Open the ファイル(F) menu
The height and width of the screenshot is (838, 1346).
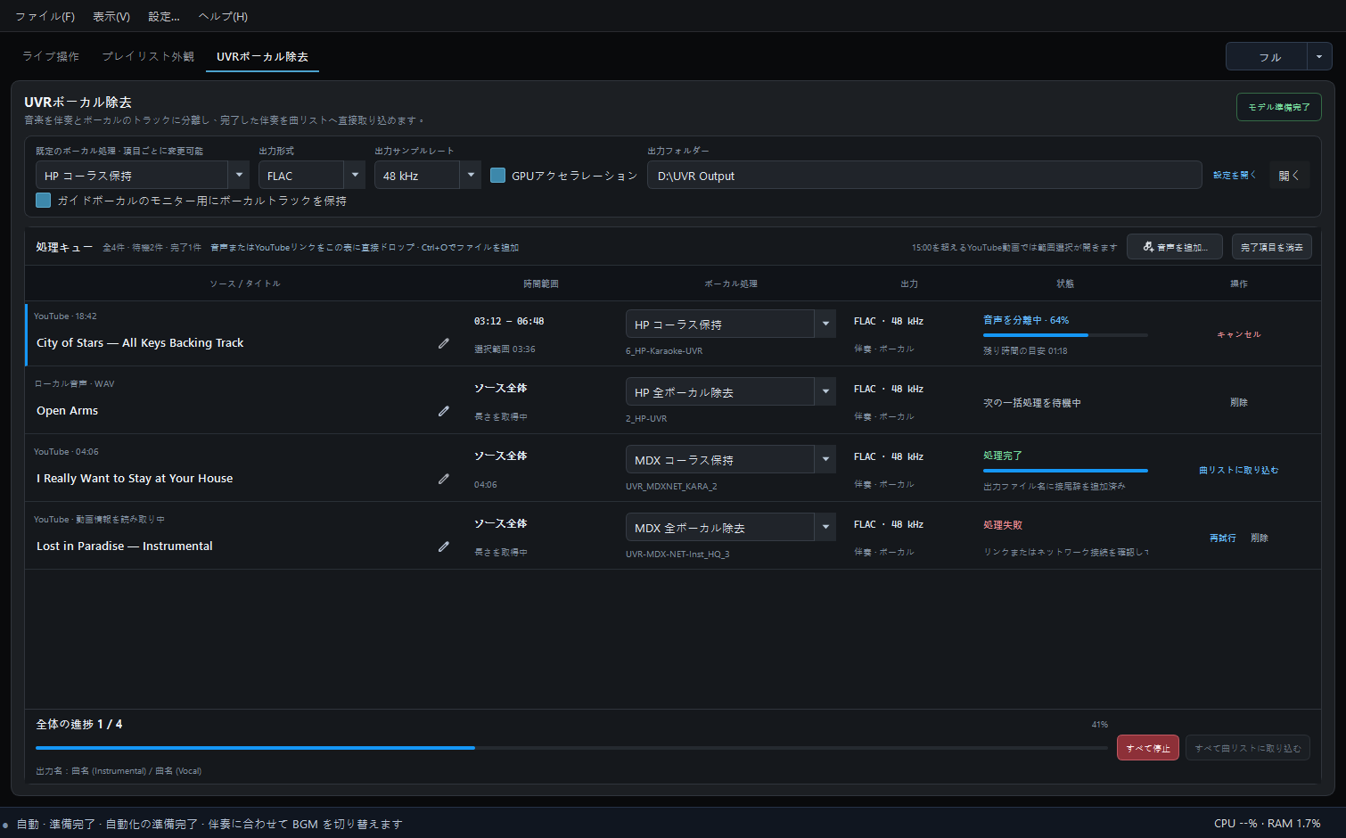click(x=45, y=16)
